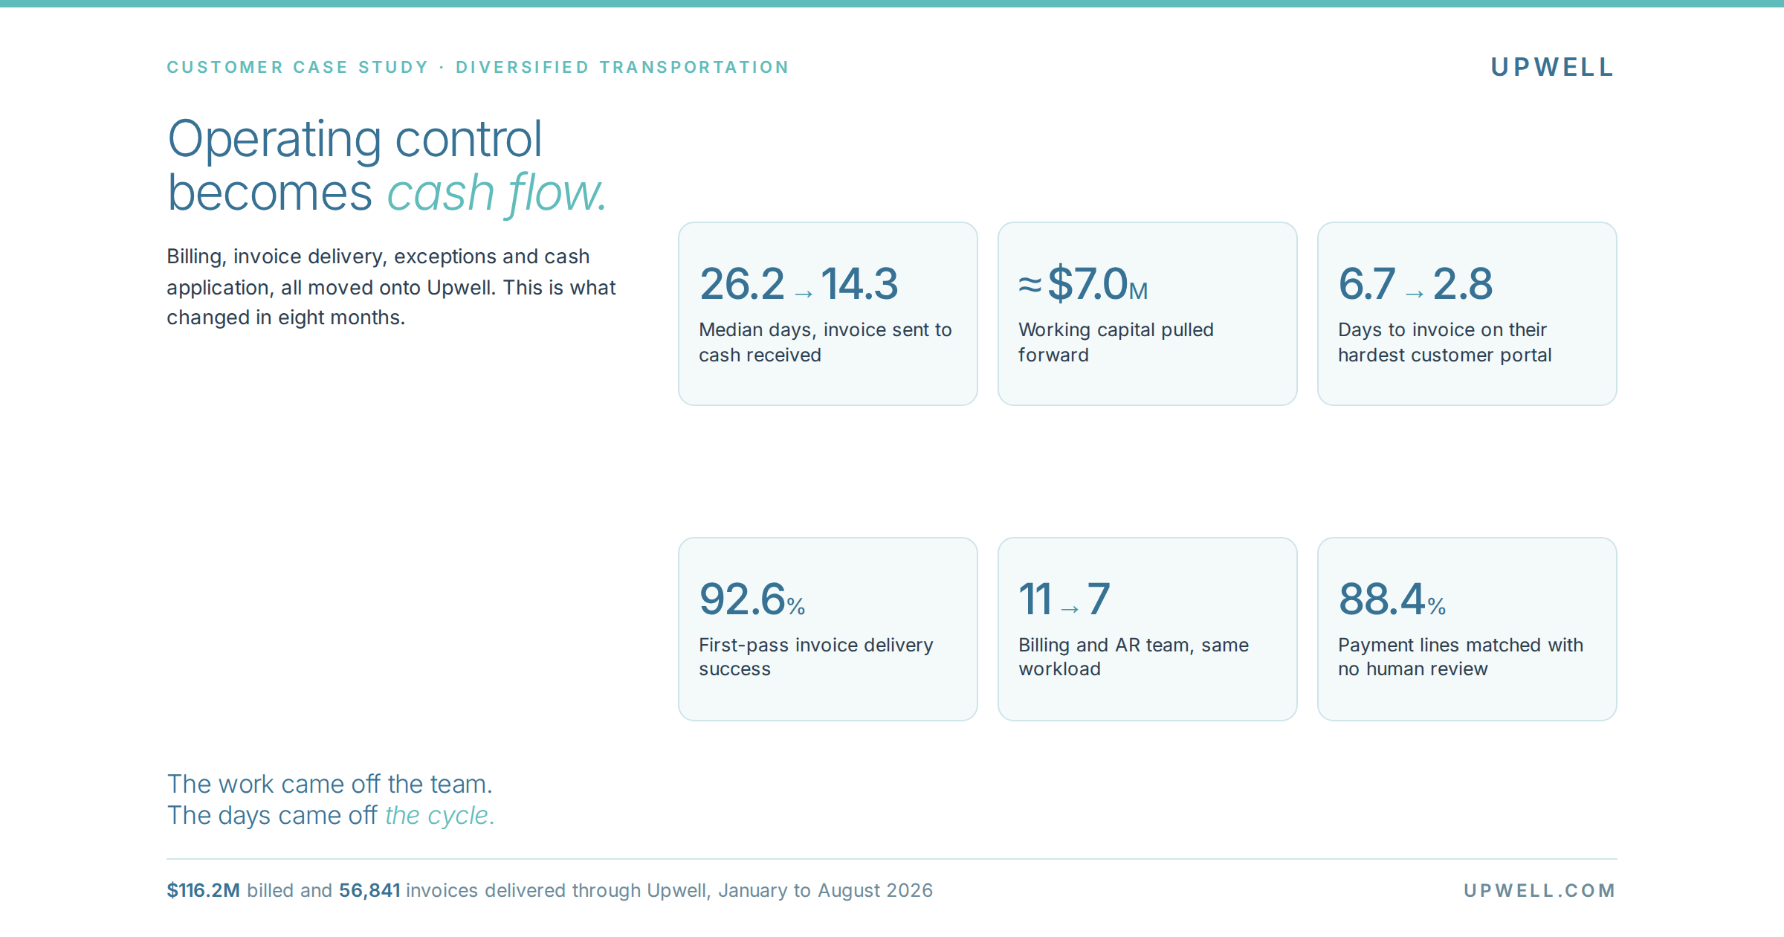Click 'First-pass invoice delivery success' label
1784x937 pixels.
(816, 657)
